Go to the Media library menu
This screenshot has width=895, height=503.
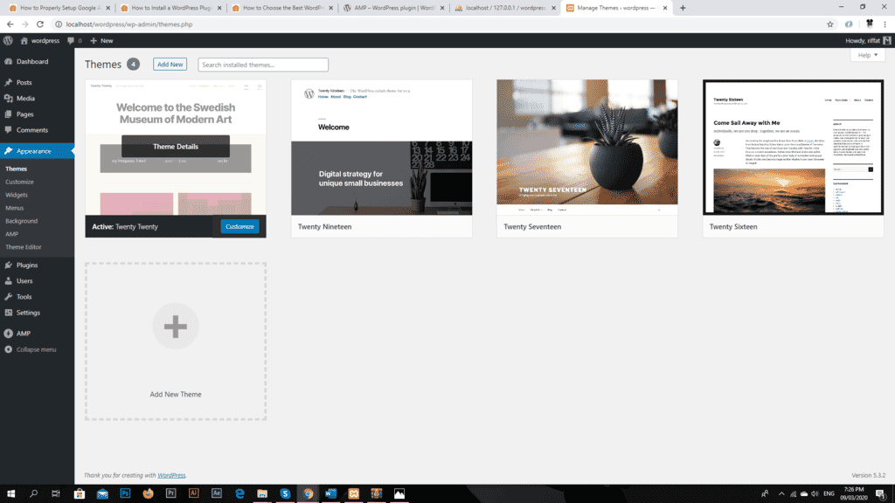(x=25, y=99)
